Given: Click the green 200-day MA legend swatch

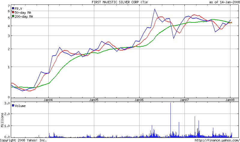Looking at the screenshot, I should click(x=13, y=16).
